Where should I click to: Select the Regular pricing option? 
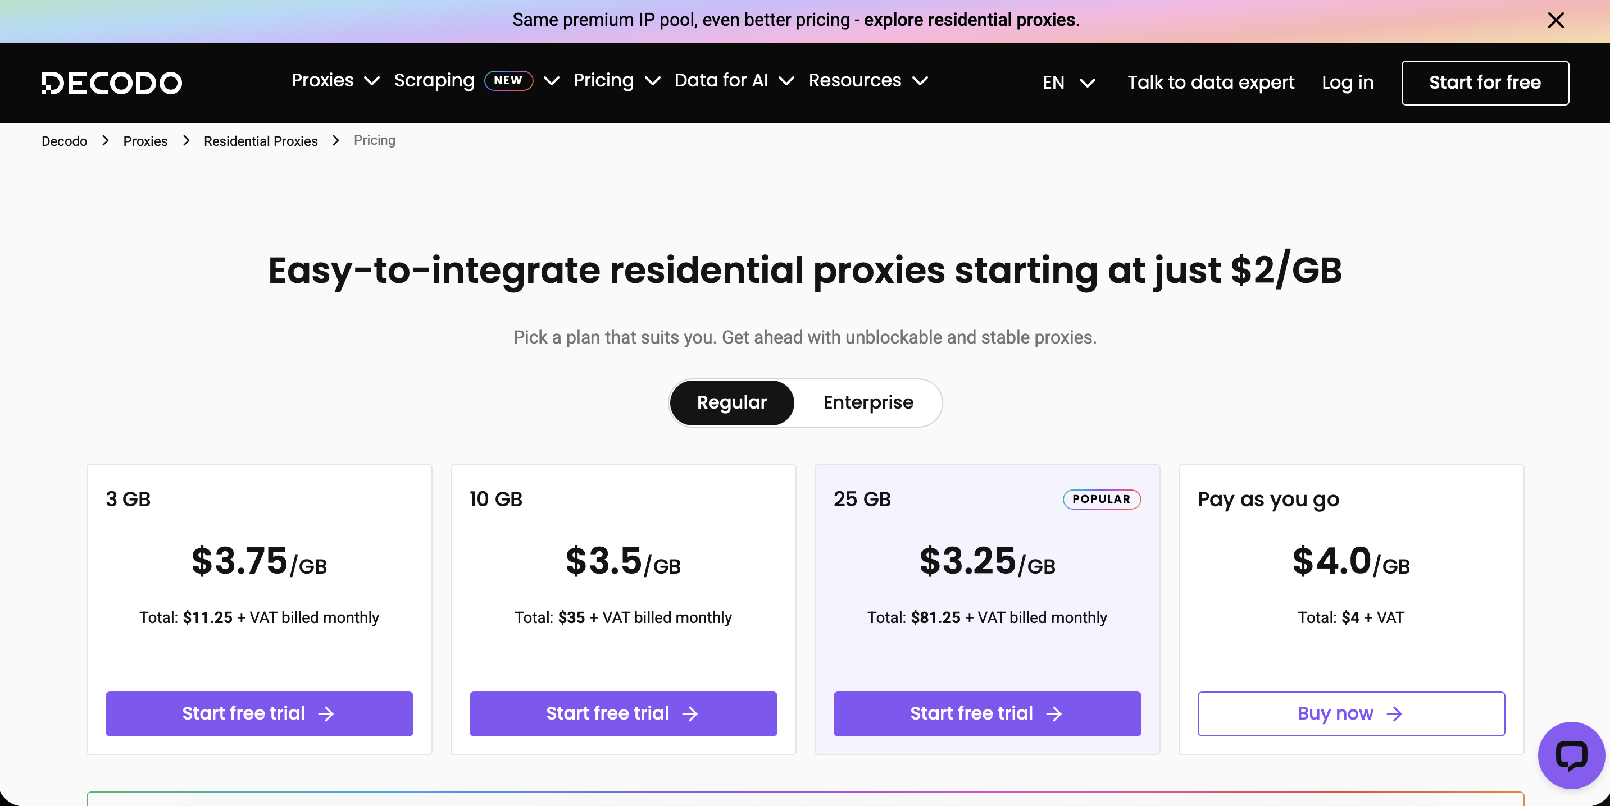point(731,402)
